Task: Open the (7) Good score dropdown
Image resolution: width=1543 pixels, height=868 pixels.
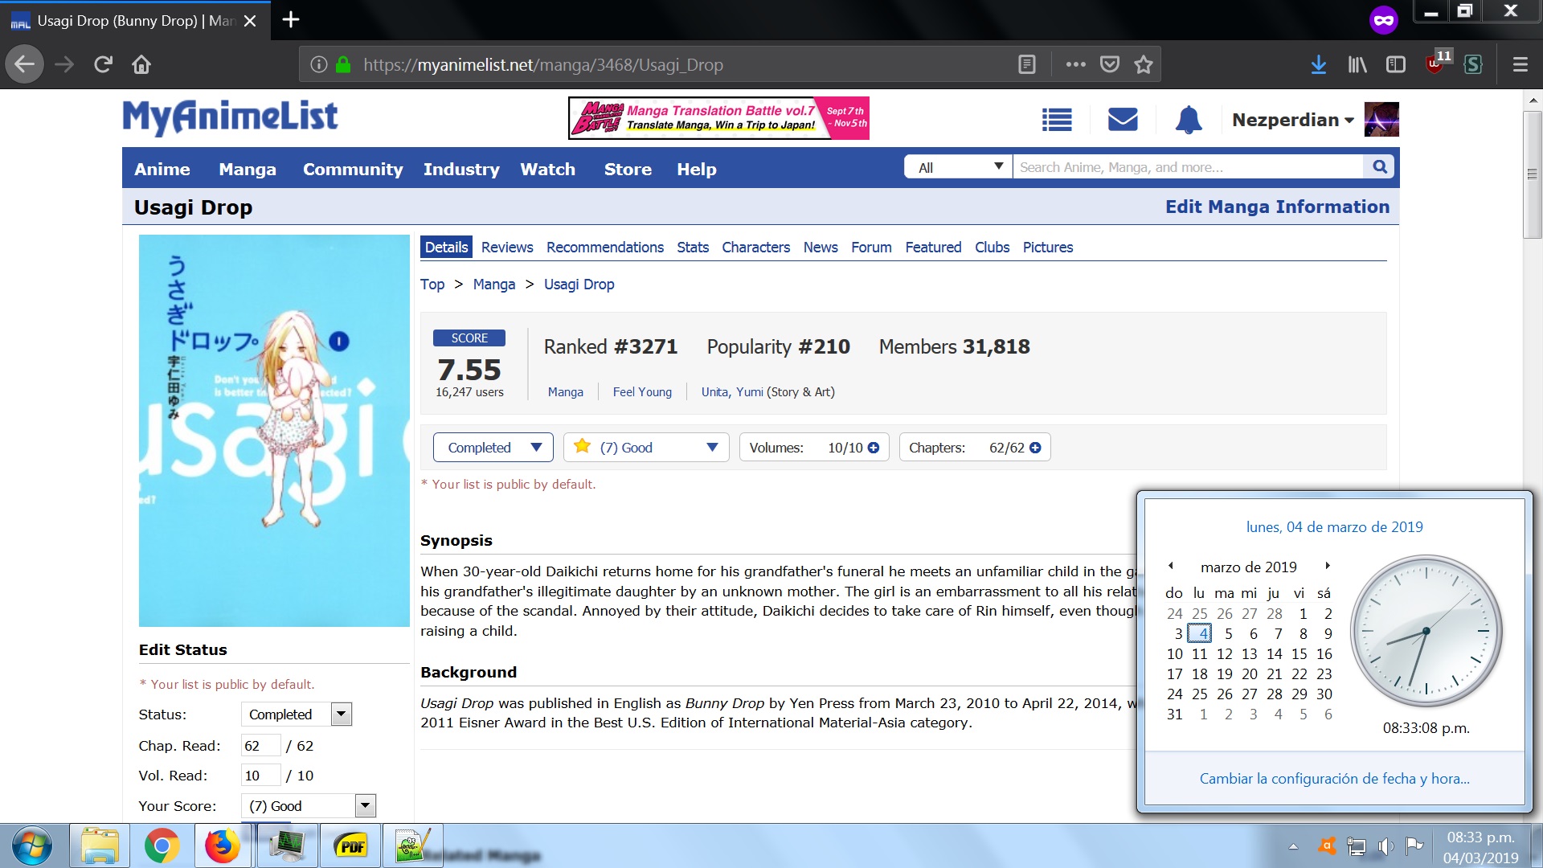Action: tap(646, 448)
